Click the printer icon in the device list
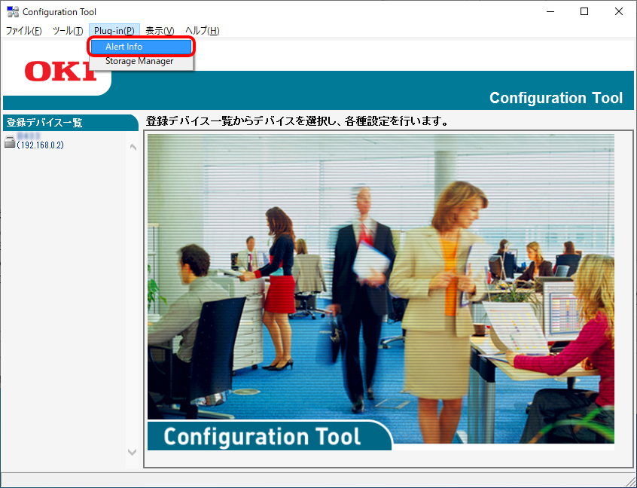The width and height of the screenshot is (637, 488). [10, 142]
